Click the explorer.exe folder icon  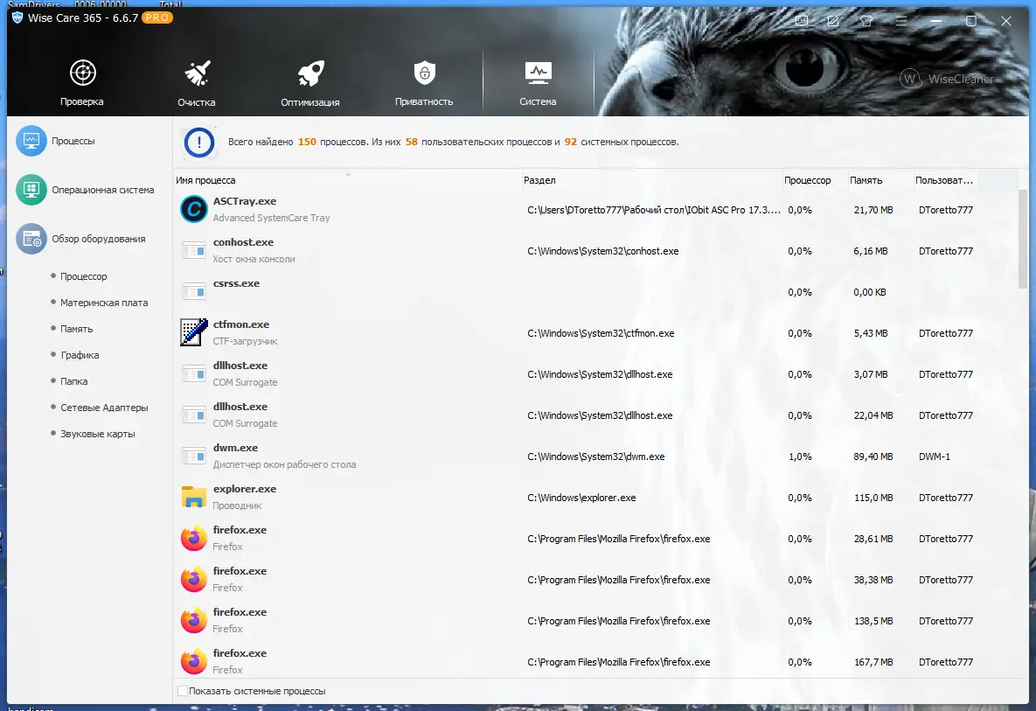[x=193, y=497]
